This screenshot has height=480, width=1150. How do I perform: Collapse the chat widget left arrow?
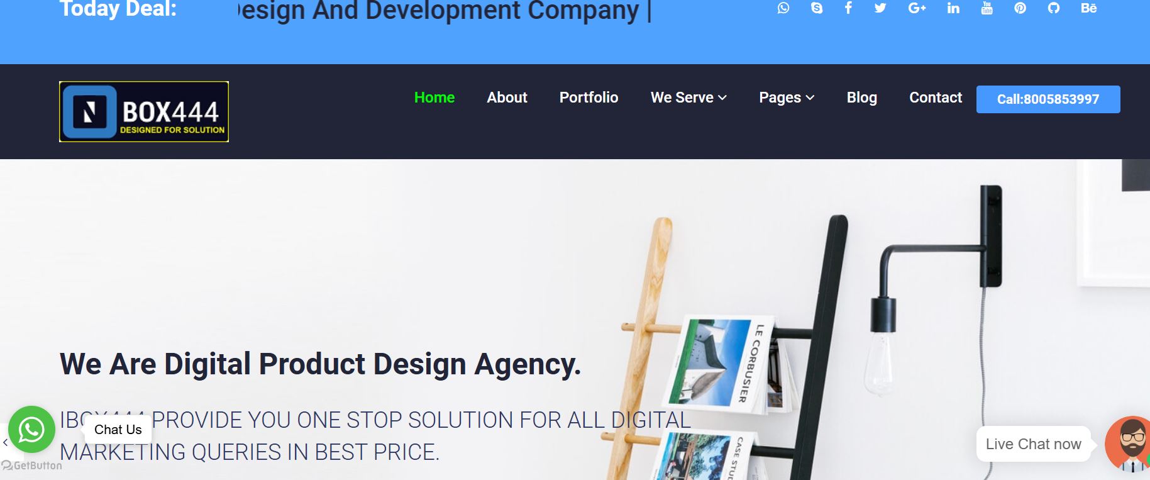(5, 443)
